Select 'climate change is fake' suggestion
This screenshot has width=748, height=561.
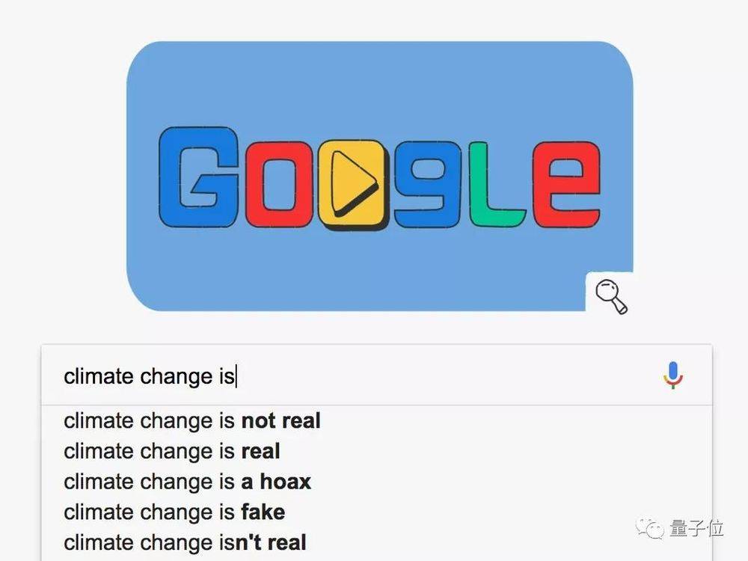pos(174,512)
